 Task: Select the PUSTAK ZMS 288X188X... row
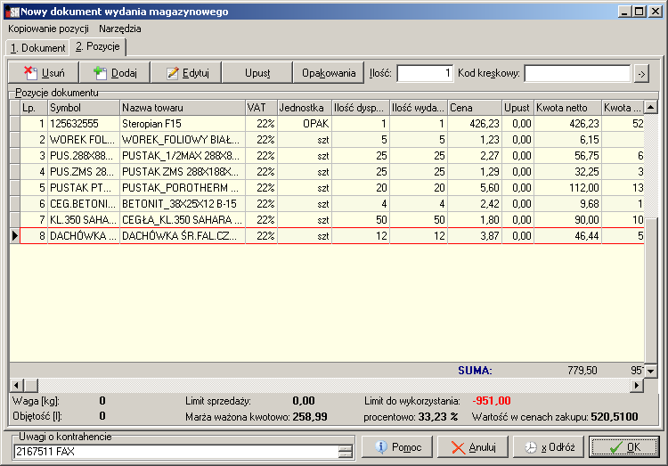tap(327, 172)
